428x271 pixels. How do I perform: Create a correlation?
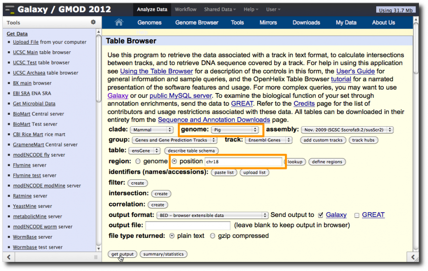point(158,205)
